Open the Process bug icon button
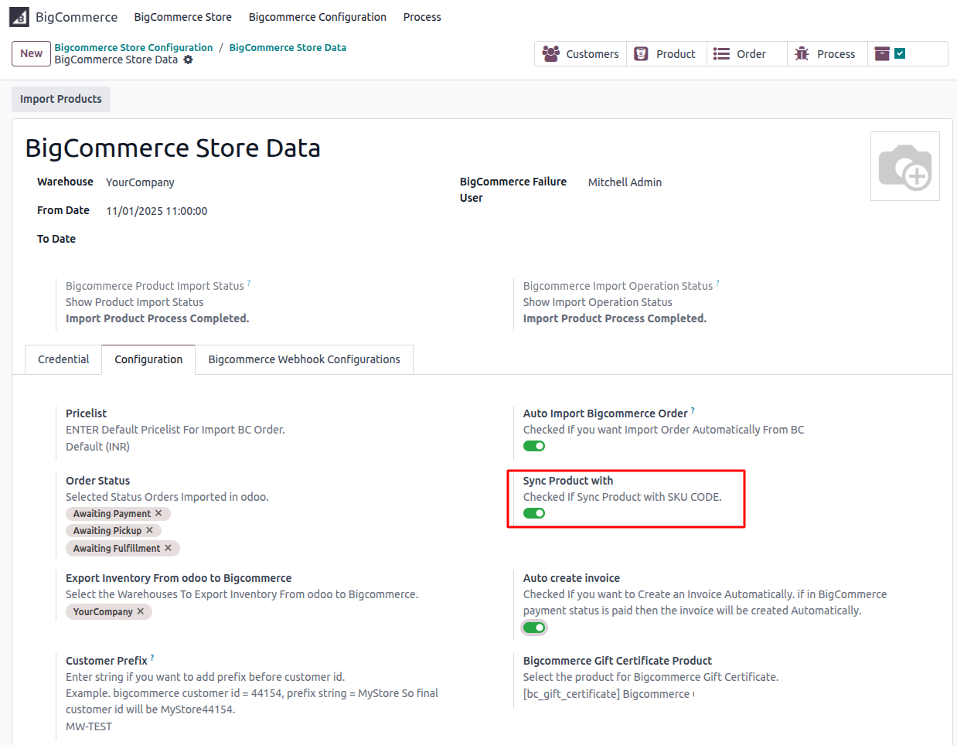This screenshot has width=957, height=745. coord(827,54)
